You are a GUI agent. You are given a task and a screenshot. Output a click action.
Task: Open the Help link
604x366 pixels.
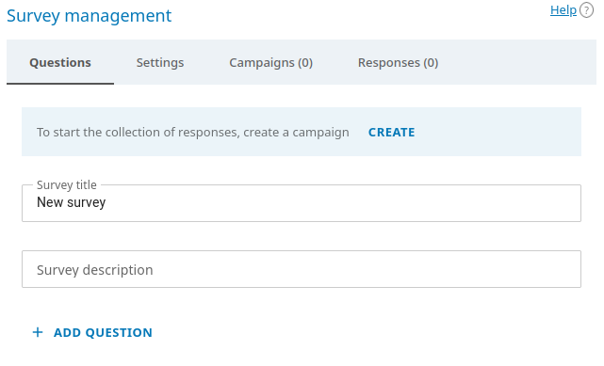tap(563, 10)
